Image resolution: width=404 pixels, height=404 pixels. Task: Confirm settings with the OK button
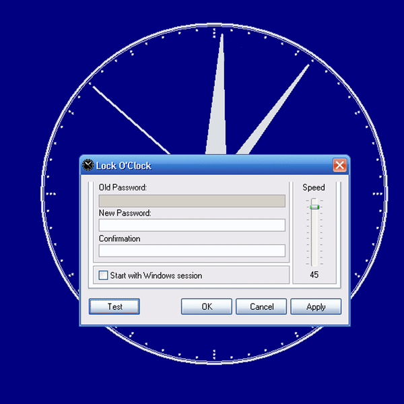point(207,306)
